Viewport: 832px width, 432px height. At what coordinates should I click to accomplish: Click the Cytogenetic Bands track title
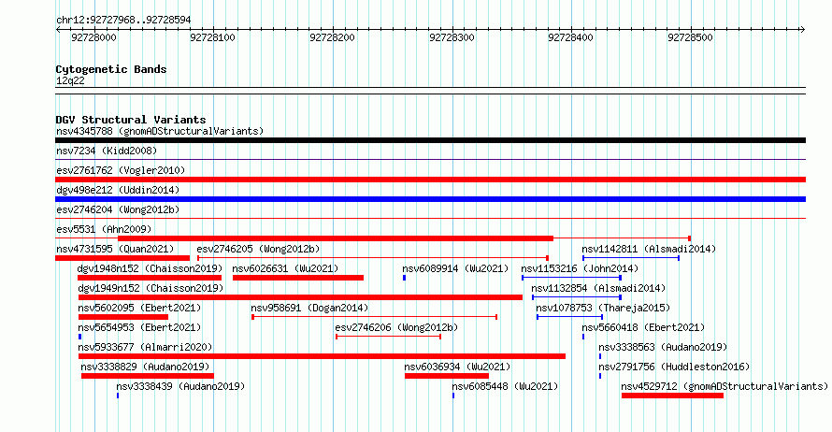click(x=111, y=69)
